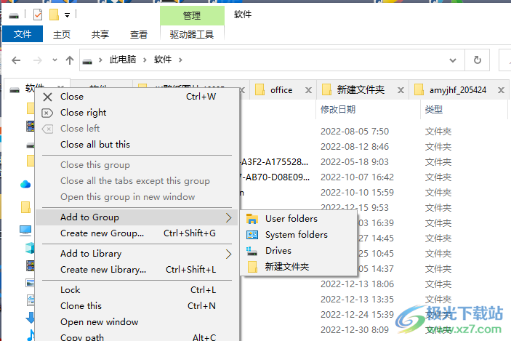The width and height of the screenshot is (511, 341).
Task: Switch to the 查看 ribbon tab
Action: coord(139,34)
